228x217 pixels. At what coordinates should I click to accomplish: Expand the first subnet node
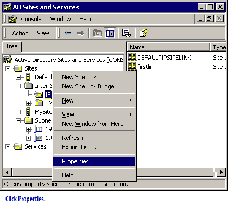point(28,129)
